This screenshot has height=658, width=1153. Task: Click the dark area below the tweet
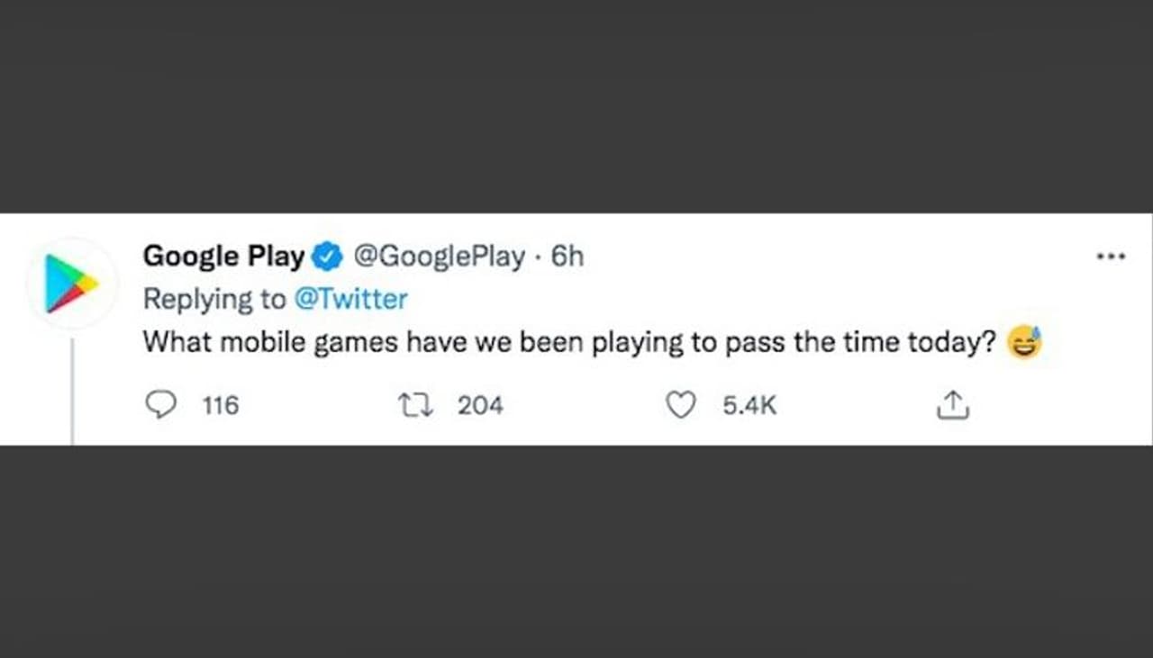(x=576, y=551)
